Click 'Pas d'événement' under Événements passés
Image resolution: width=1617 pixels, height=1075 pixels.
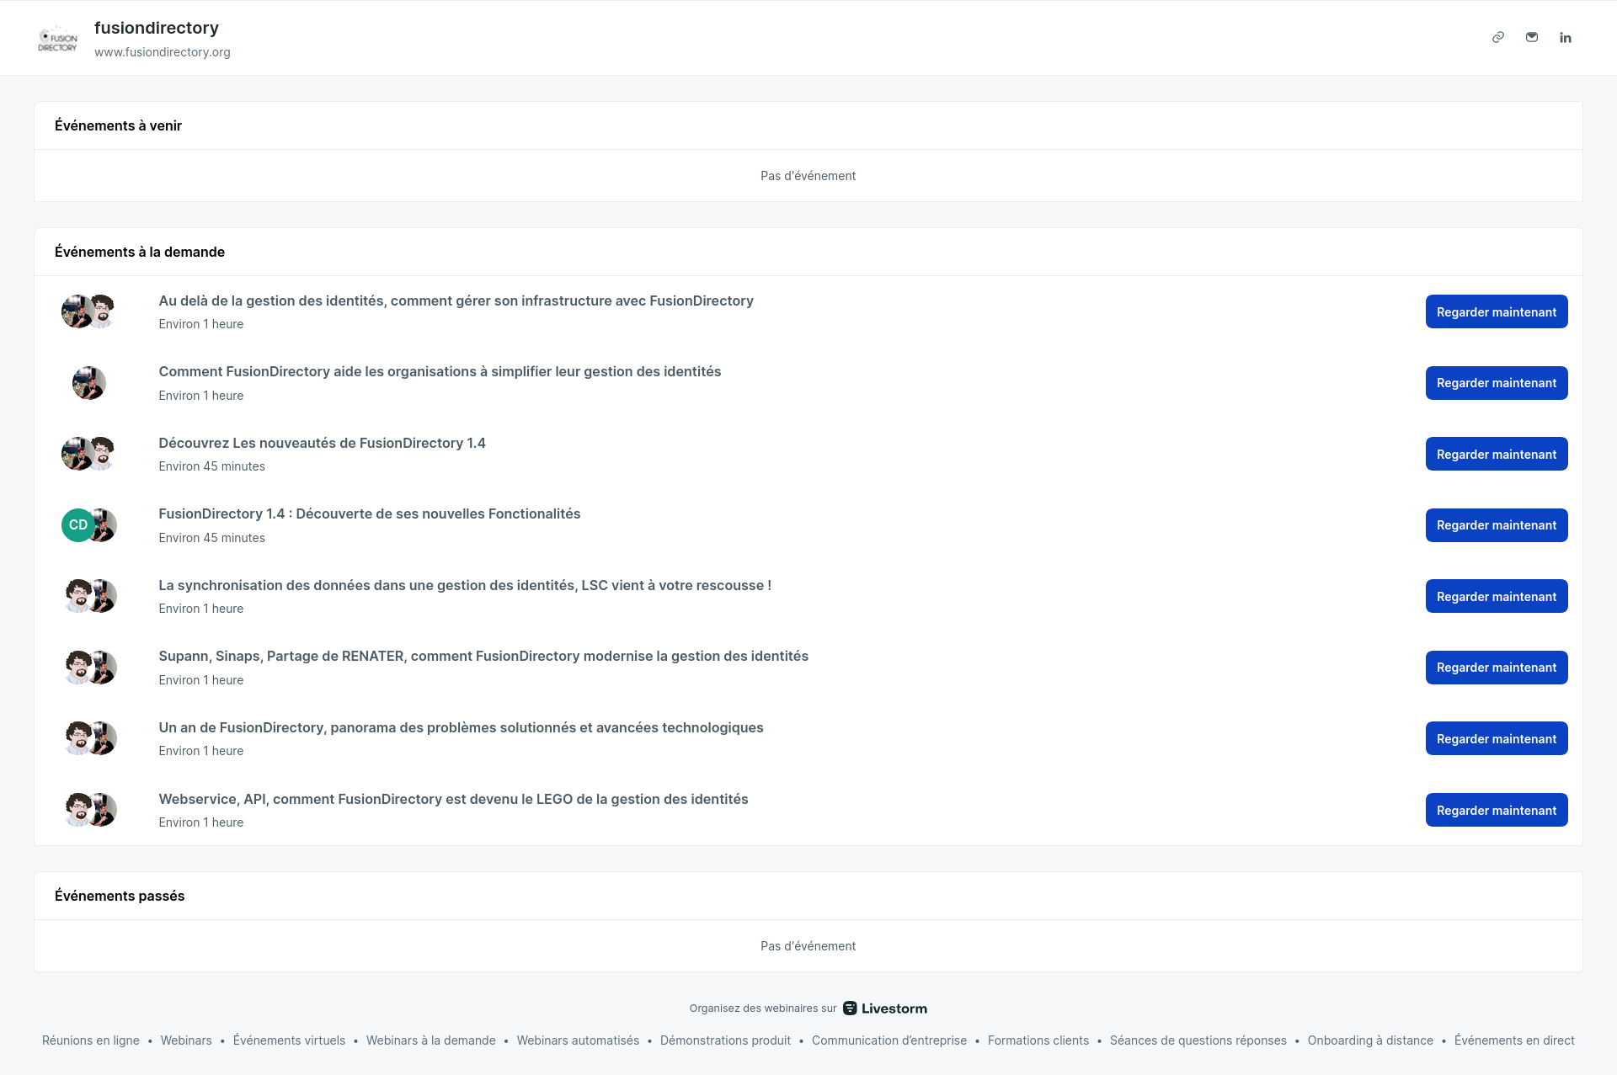coord(808,946)
